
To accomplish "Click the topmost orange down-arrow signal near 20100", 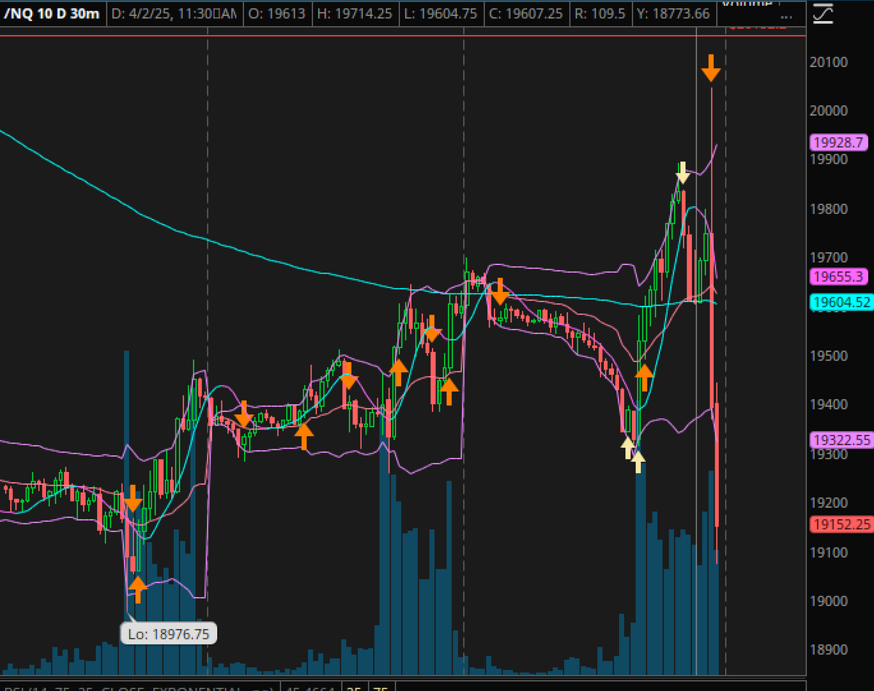I will [x=712, y=67].
